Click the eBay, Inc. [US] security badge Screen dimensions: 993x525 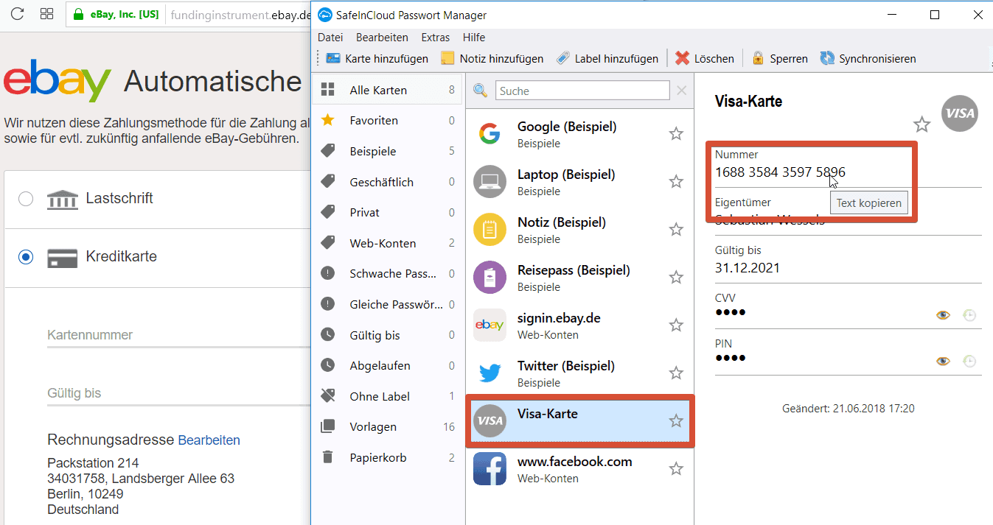(116, 14)
